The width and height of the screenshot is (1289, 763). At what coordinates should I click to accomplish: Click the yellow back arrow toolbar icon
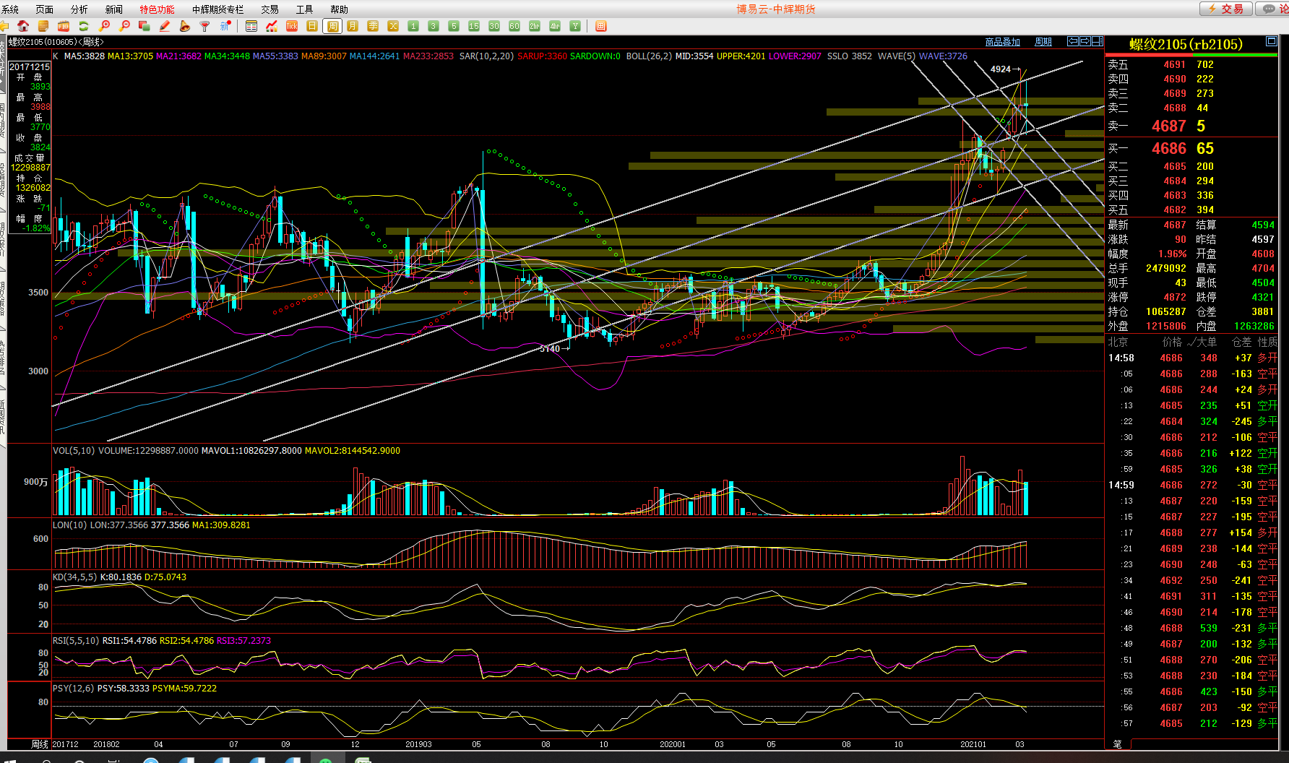[x=4, y=26]
